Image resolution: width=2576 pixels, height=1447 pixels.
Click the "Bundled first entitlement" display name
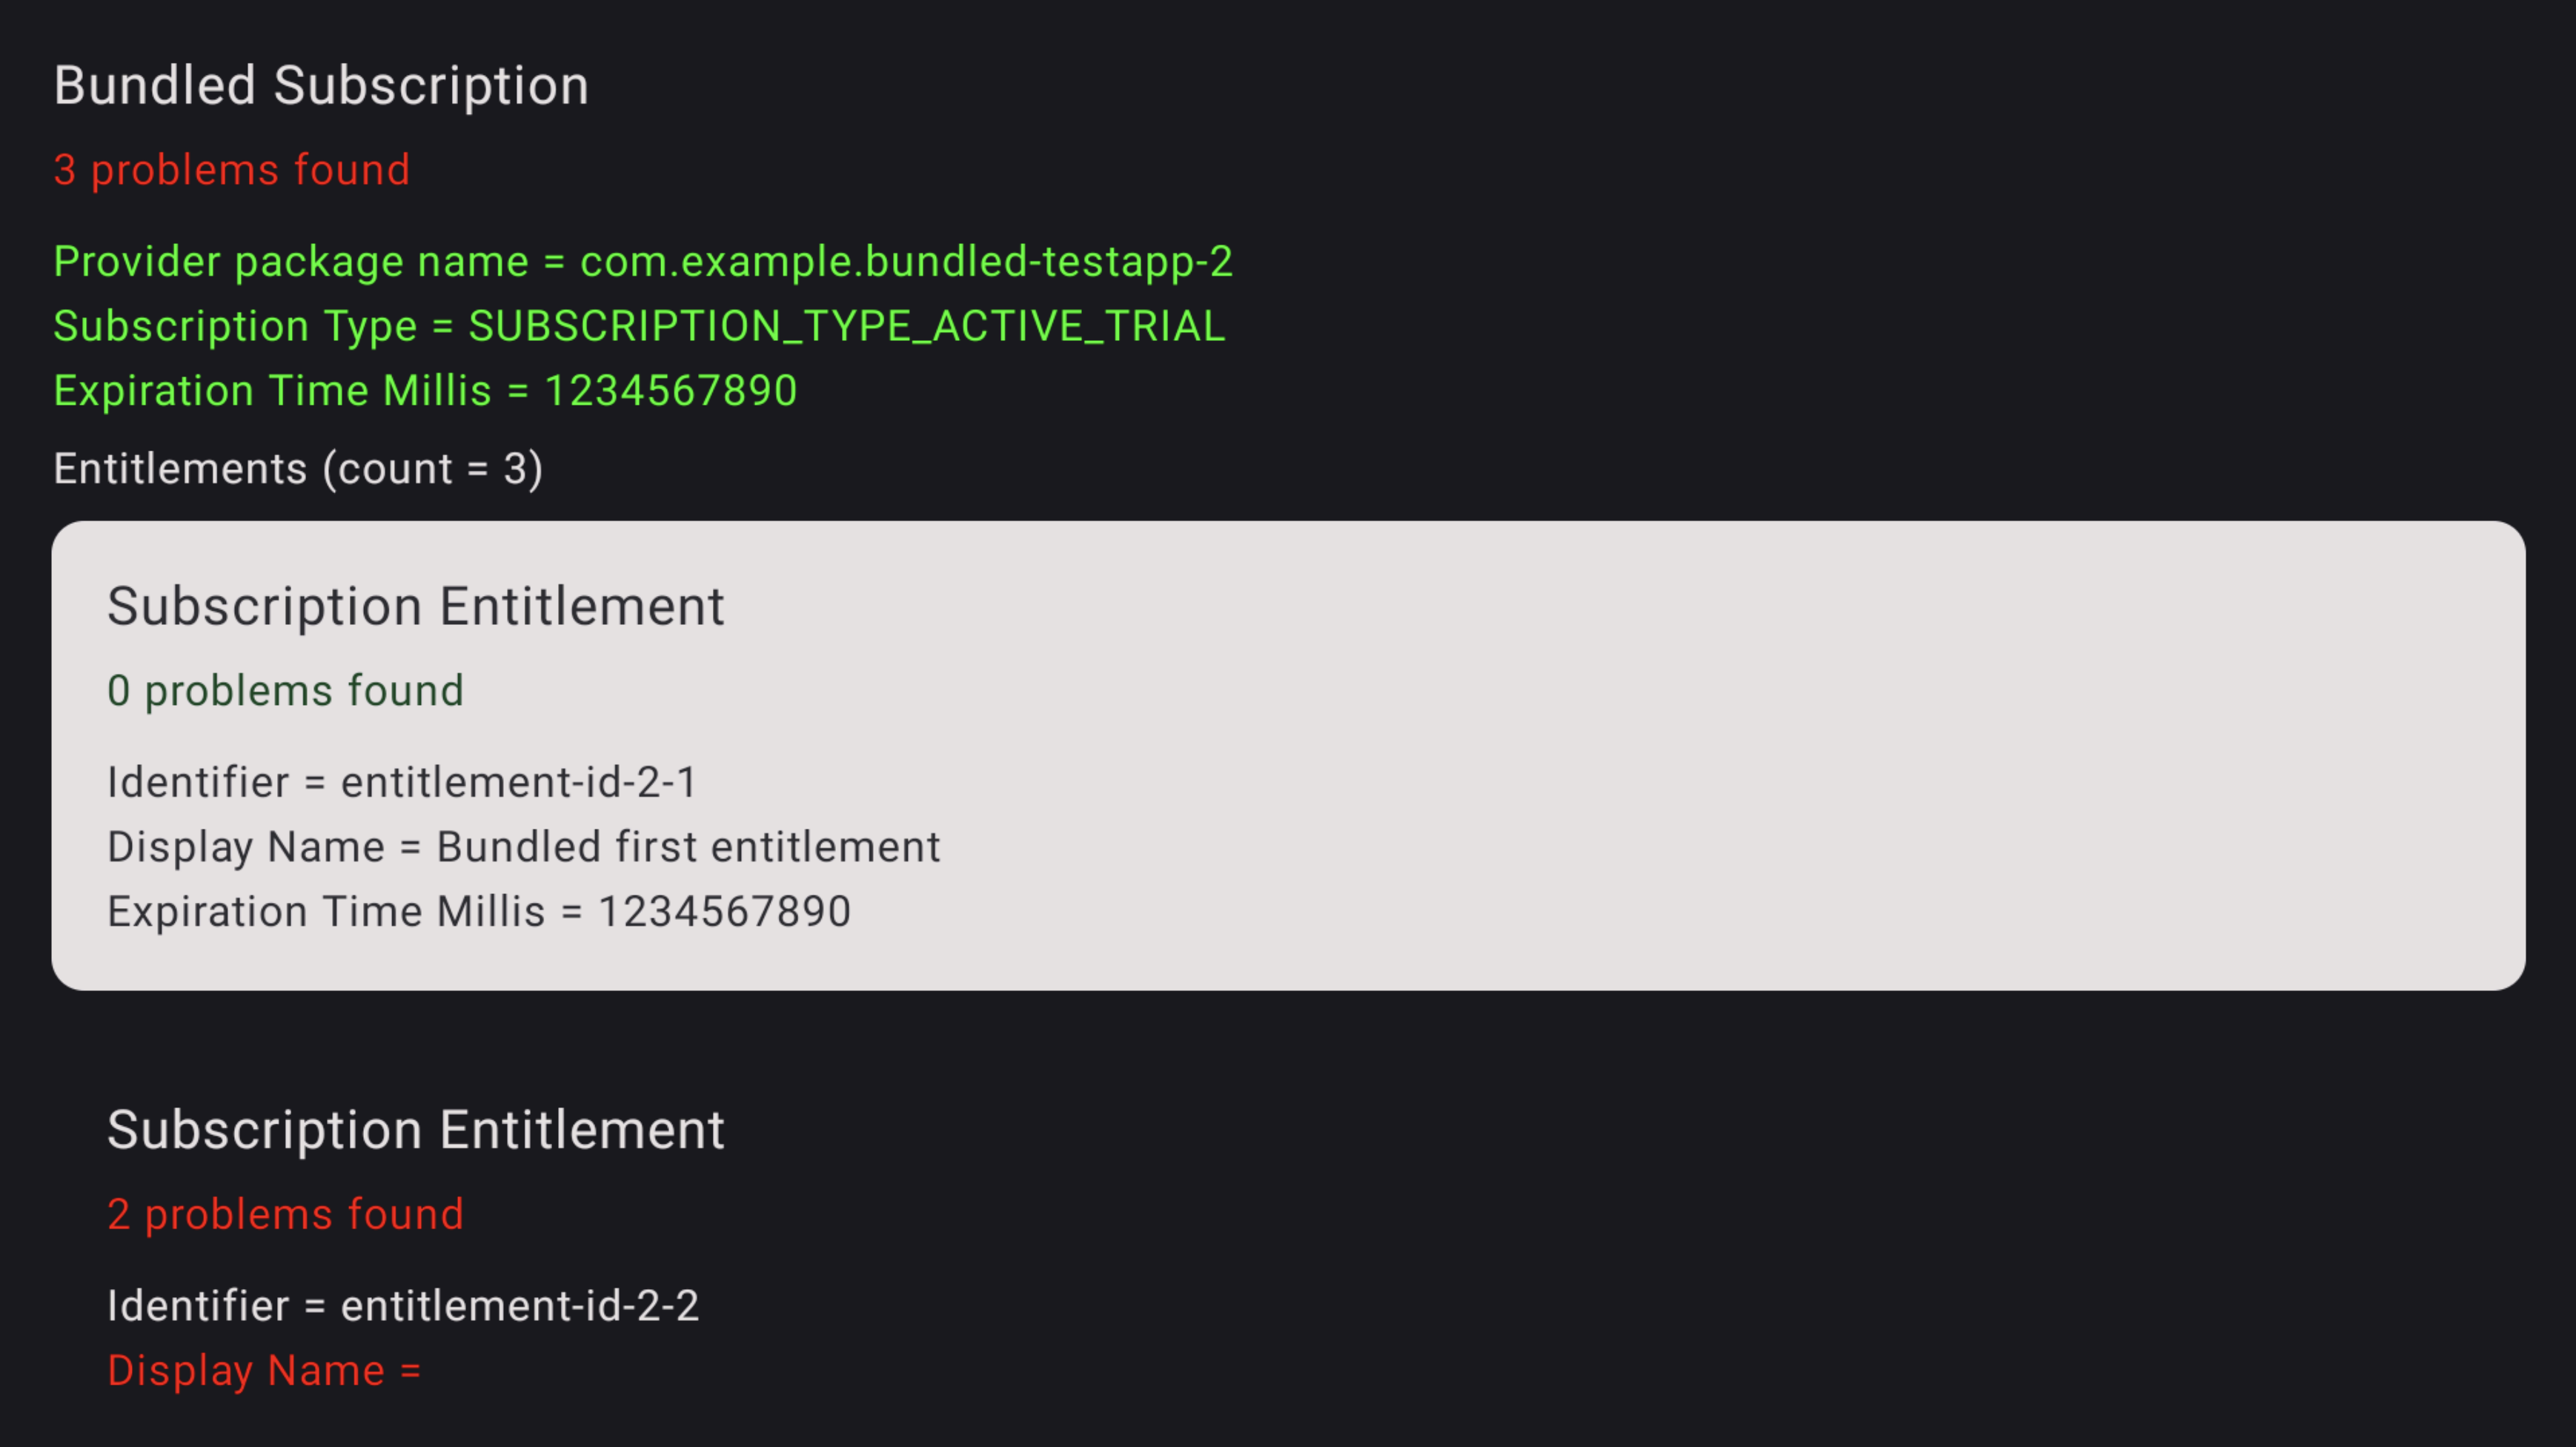[x=688, y=847]
